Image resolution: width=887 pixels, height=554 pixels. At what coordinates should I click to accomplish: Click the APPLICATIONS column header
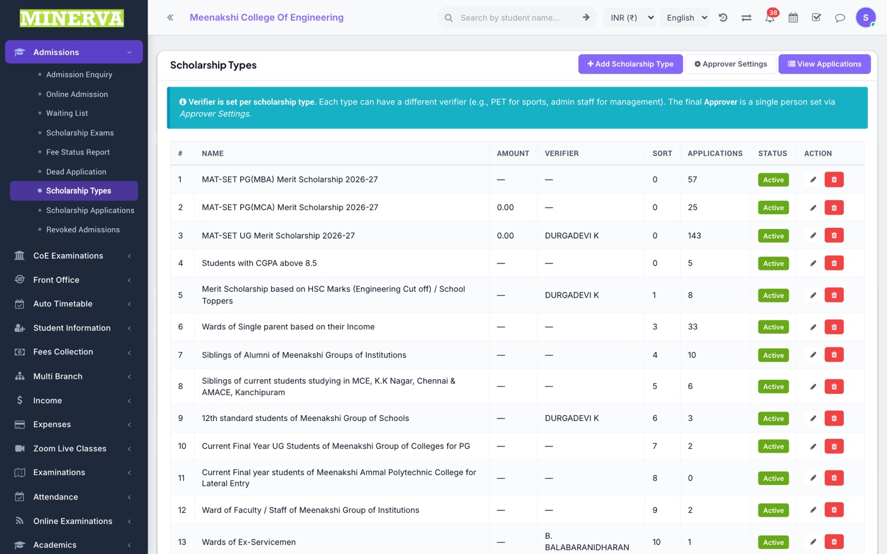[715, 154]
